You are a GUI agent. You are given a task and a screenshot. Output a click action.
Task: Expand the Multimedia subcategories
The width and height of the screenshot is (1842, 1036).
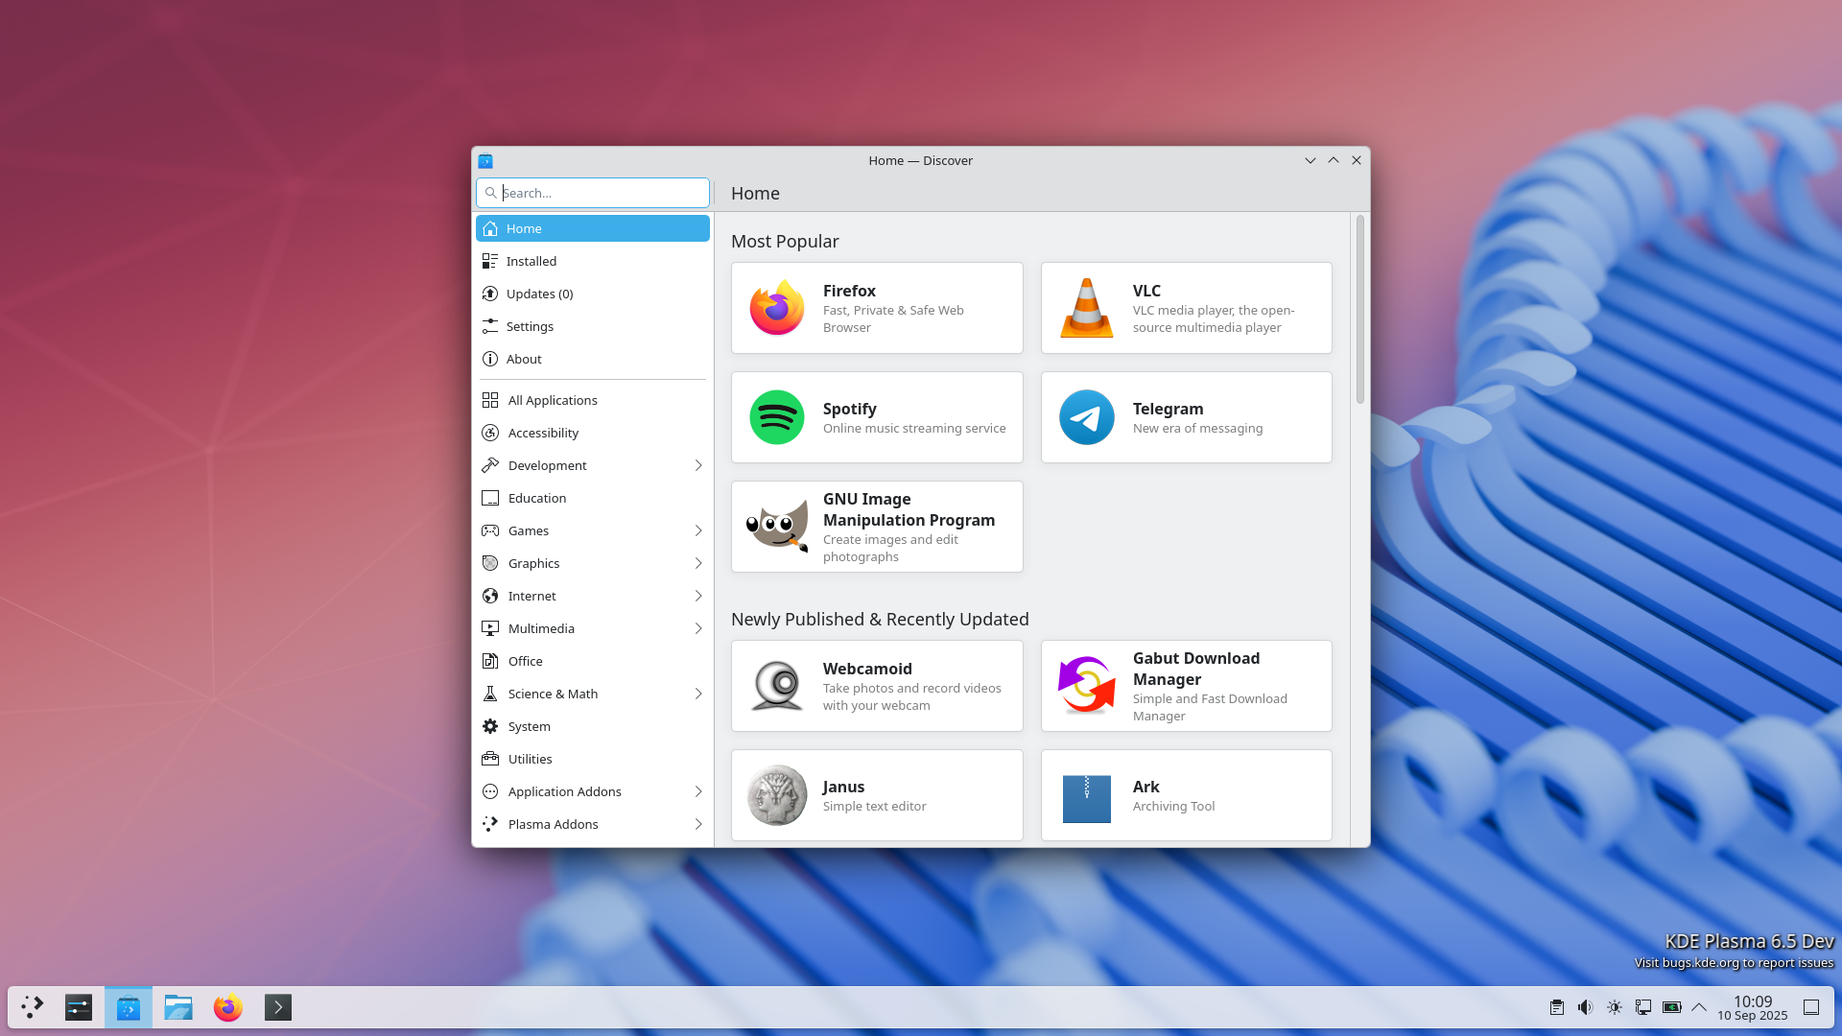tap(697, 628)
